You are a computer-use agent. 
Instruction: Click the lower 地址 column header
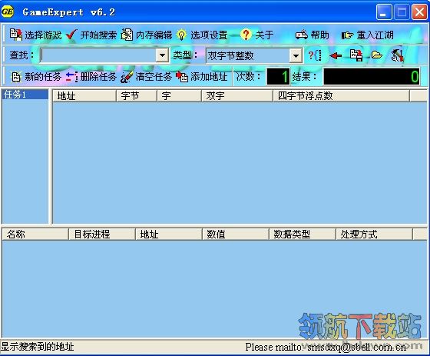169,235
